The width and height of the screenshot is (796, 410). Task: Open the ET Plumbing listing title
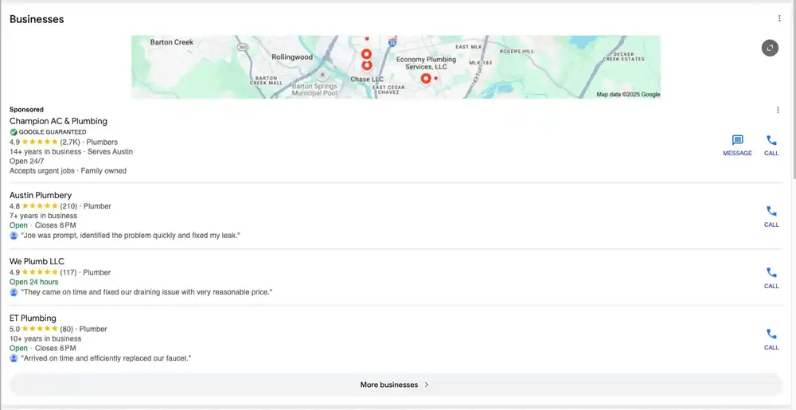(x=33, y=318)
